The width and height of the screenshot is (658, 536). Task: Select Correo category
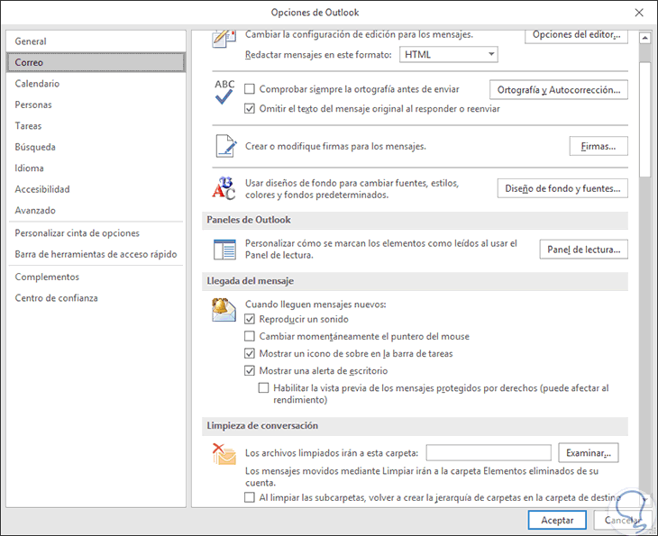[x=96, y=62]
